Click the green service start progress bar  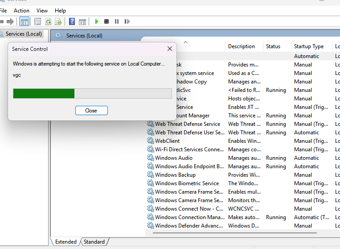click(x=92, y=93)
